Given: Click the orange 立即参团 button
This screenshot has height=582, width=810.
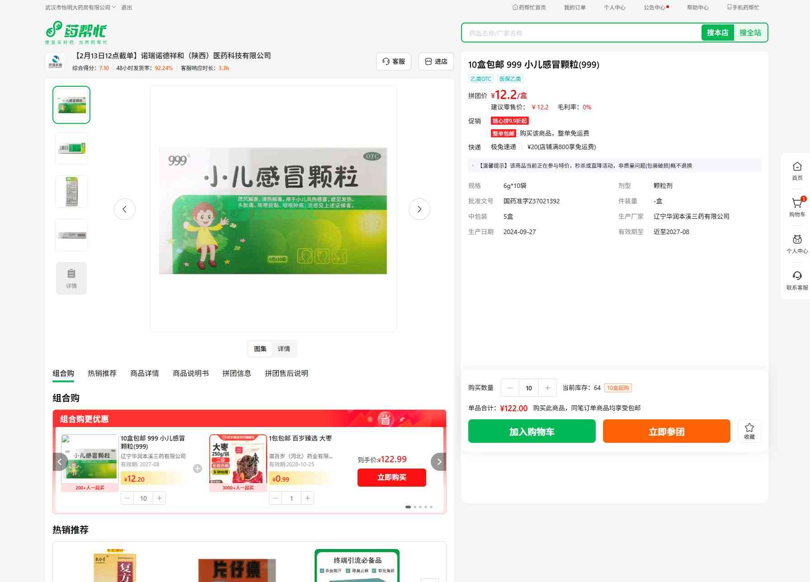Looking at the screenshot, I should pos(666,431).
